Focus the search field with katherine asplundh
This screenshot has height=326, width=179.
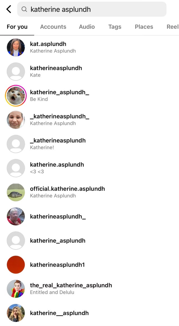pos(92,9)
